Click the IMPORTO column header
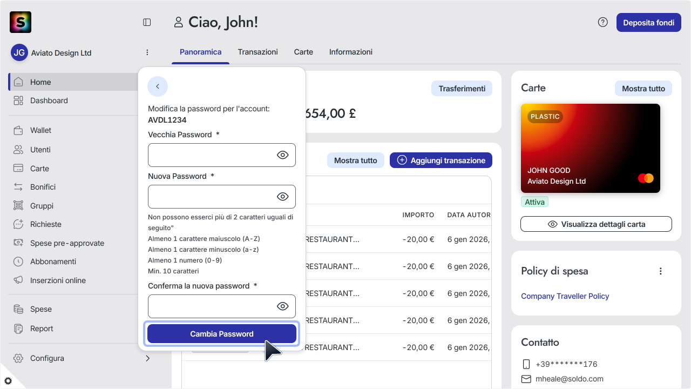Viewport: 691px width, 389px height. tap(418, 215)
